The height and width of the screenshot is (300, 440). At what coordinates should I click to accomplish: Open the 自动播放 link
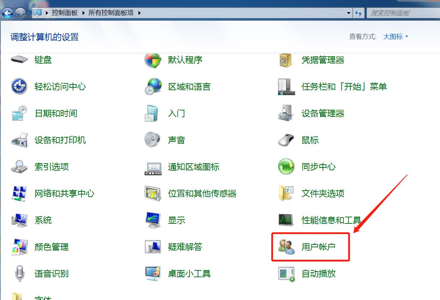[319, 274]
